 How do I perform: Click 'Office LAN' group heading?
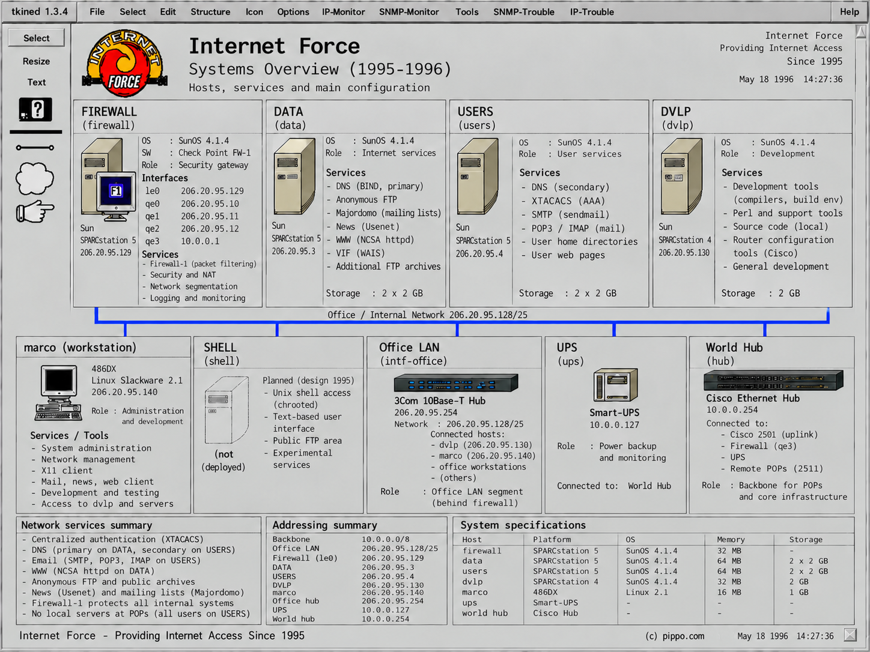coord(409,348)
